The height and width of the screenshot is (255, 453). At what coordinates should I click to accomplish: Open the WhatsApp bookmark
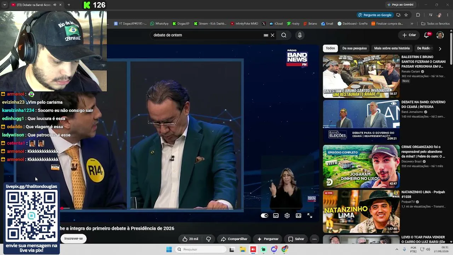tap(159, 24)
